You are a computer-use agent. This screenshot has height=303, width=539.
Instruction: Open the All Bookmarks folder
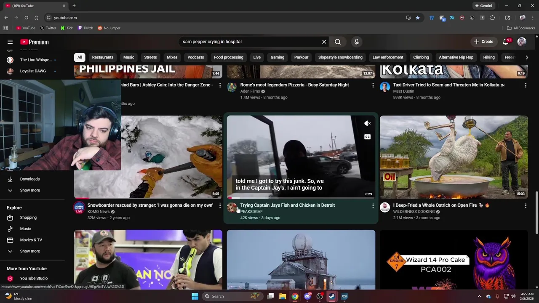[521, 28]
